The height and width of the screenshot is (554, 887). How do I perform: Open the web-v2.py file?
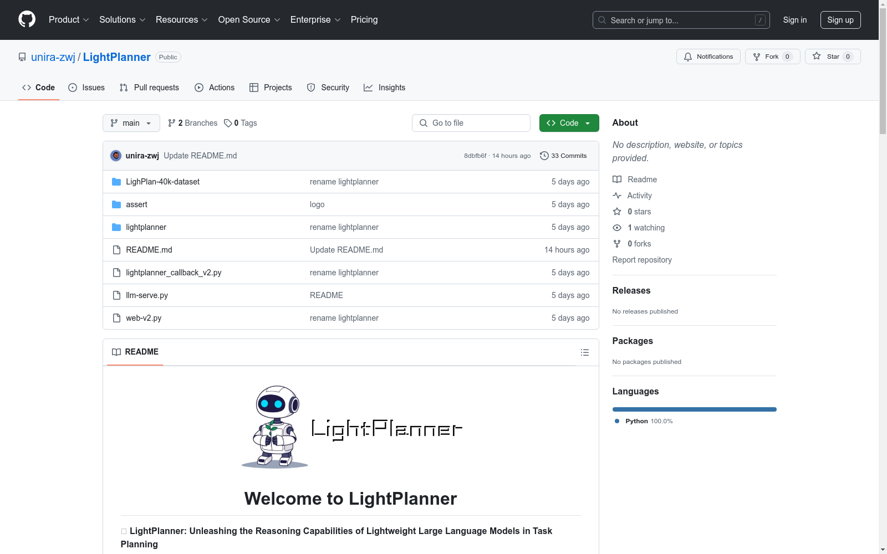144,318
